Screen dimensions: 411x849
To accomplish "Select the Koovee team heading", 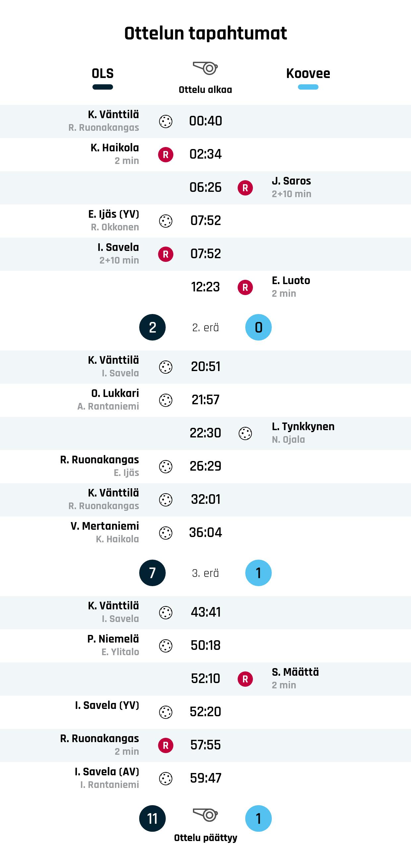I will coord(308,74).
